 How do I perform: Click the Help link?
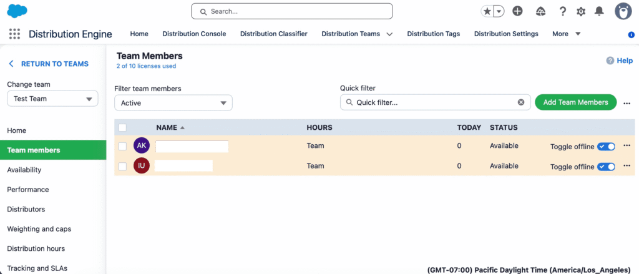click(x=625, y=61)
